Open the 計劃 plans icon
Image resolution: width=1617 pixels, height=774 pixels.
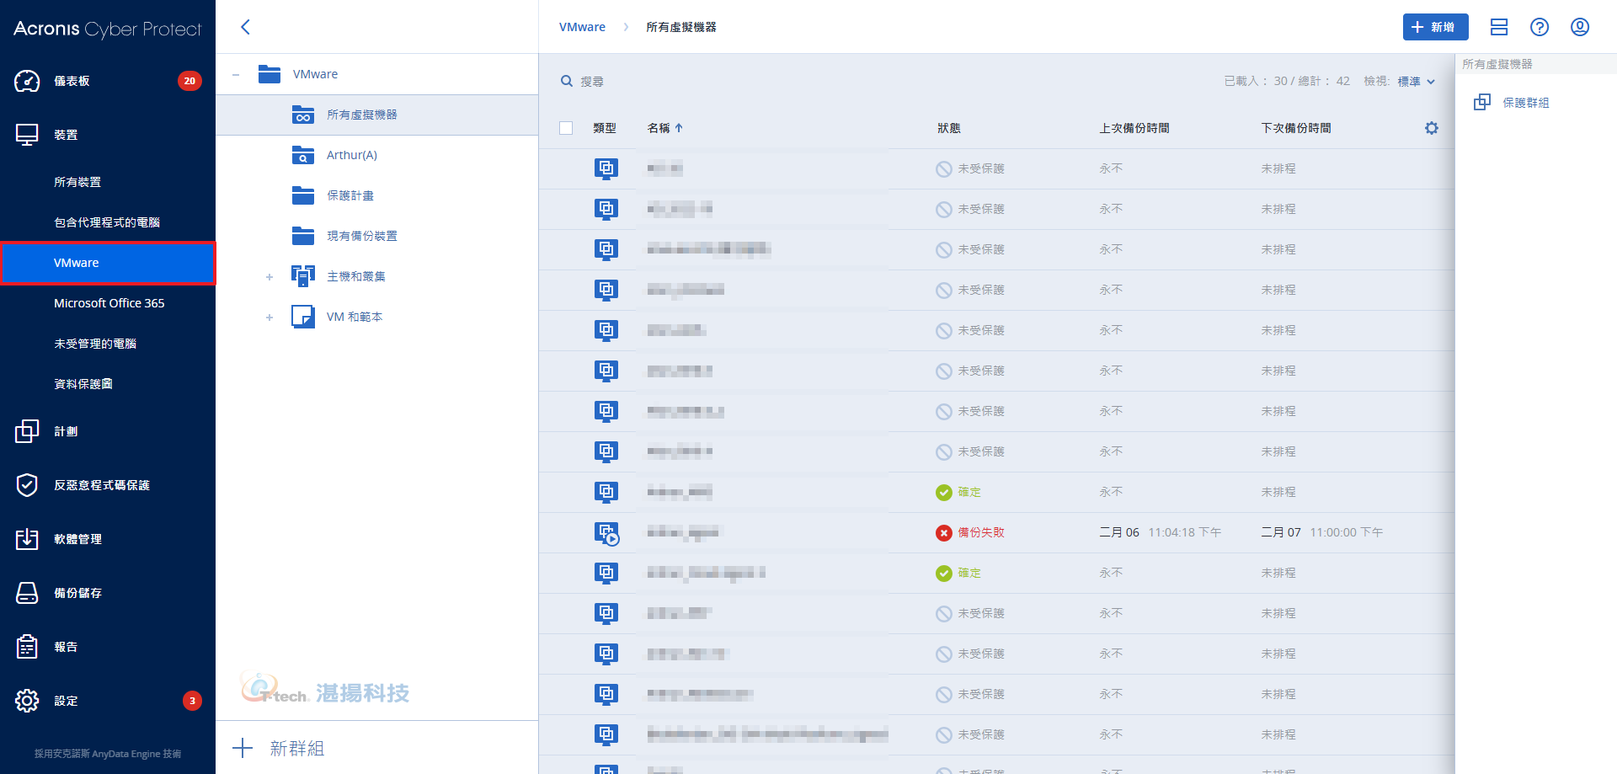(27, 431)
